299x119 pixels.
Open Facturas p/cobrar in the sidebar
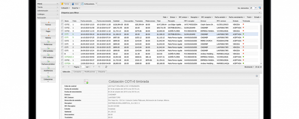coord(48,63)
